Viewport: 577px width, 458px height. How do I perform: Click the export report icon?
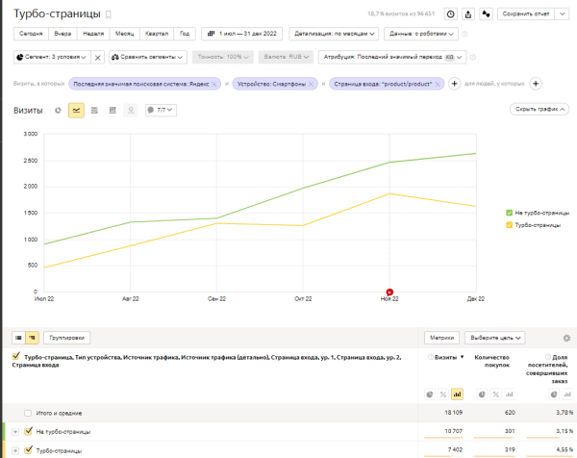tap(468, 14)
